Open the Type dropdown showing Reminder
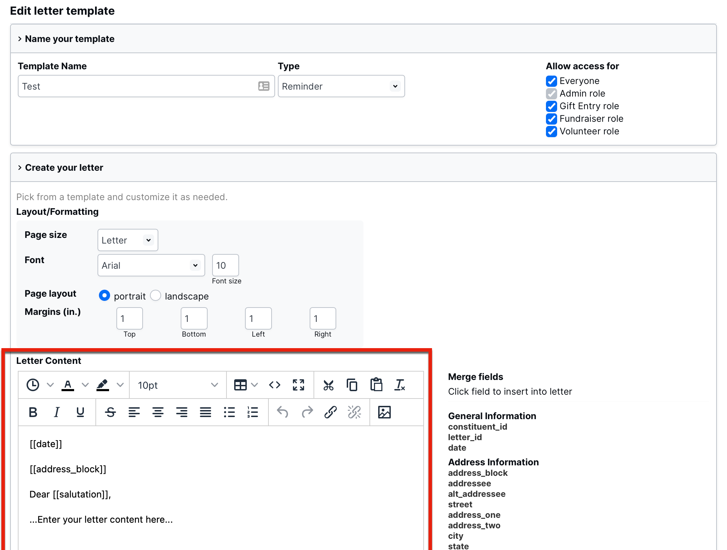This screenshot has height=550, width=727. (341, 86)
